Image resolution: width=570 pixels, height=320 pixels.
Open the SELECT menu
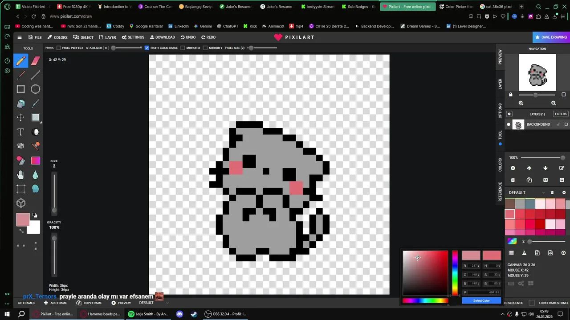click(x=83, y=37)
